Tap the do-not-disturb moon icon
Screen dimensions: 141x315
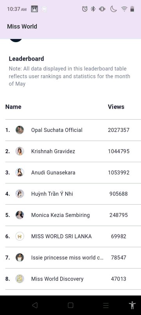(x=114, y=9)
